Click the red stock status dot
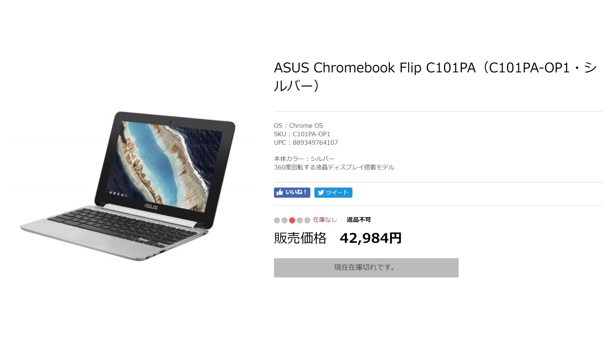 coord(292,220)
